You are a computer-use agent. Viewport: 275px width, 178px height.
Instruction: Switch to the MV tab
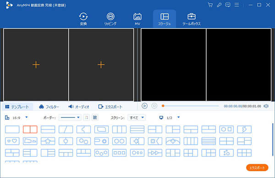pos(137,19)
